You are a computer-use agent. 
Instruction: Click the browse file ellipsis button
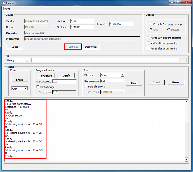click(x=183, y=60)
